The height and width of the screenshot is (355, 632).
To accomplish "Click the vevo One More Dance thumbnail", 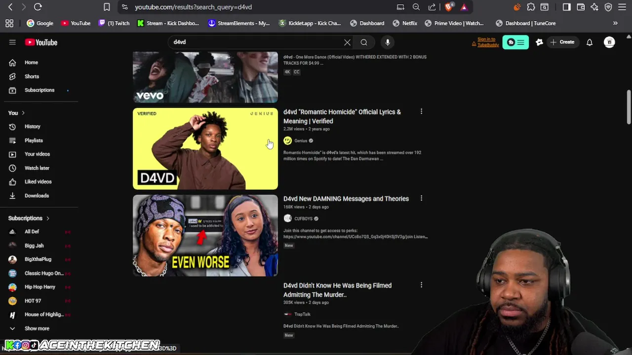I will [205, 77].
